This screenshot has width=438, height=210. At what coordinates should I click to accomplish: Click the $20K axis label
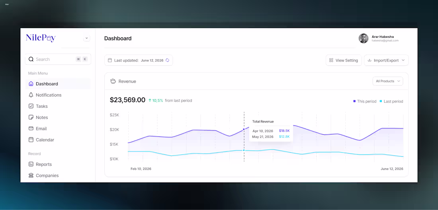coord(115,130)
